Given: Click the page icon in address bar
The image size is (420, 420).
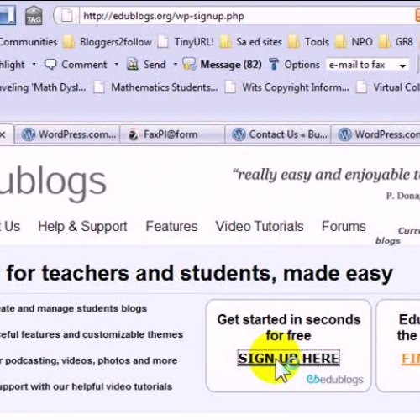Looking at the screenshot, I should pos(67,16).
